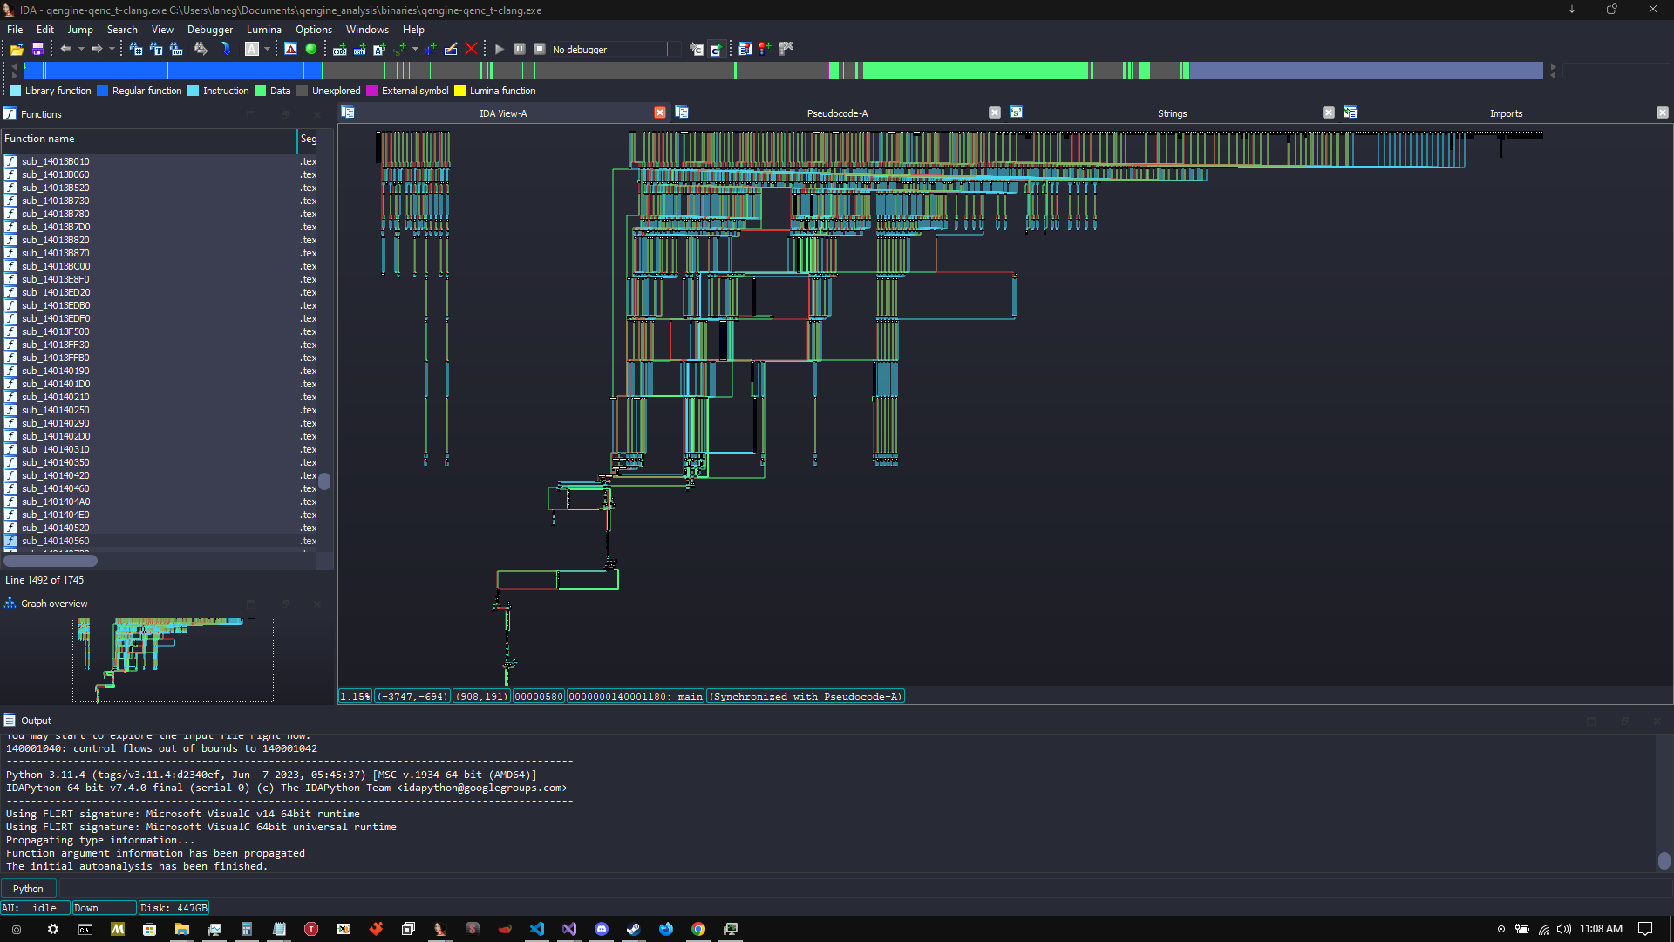
Task: Click the green circle toolbar icon
Action: point(311,49)
